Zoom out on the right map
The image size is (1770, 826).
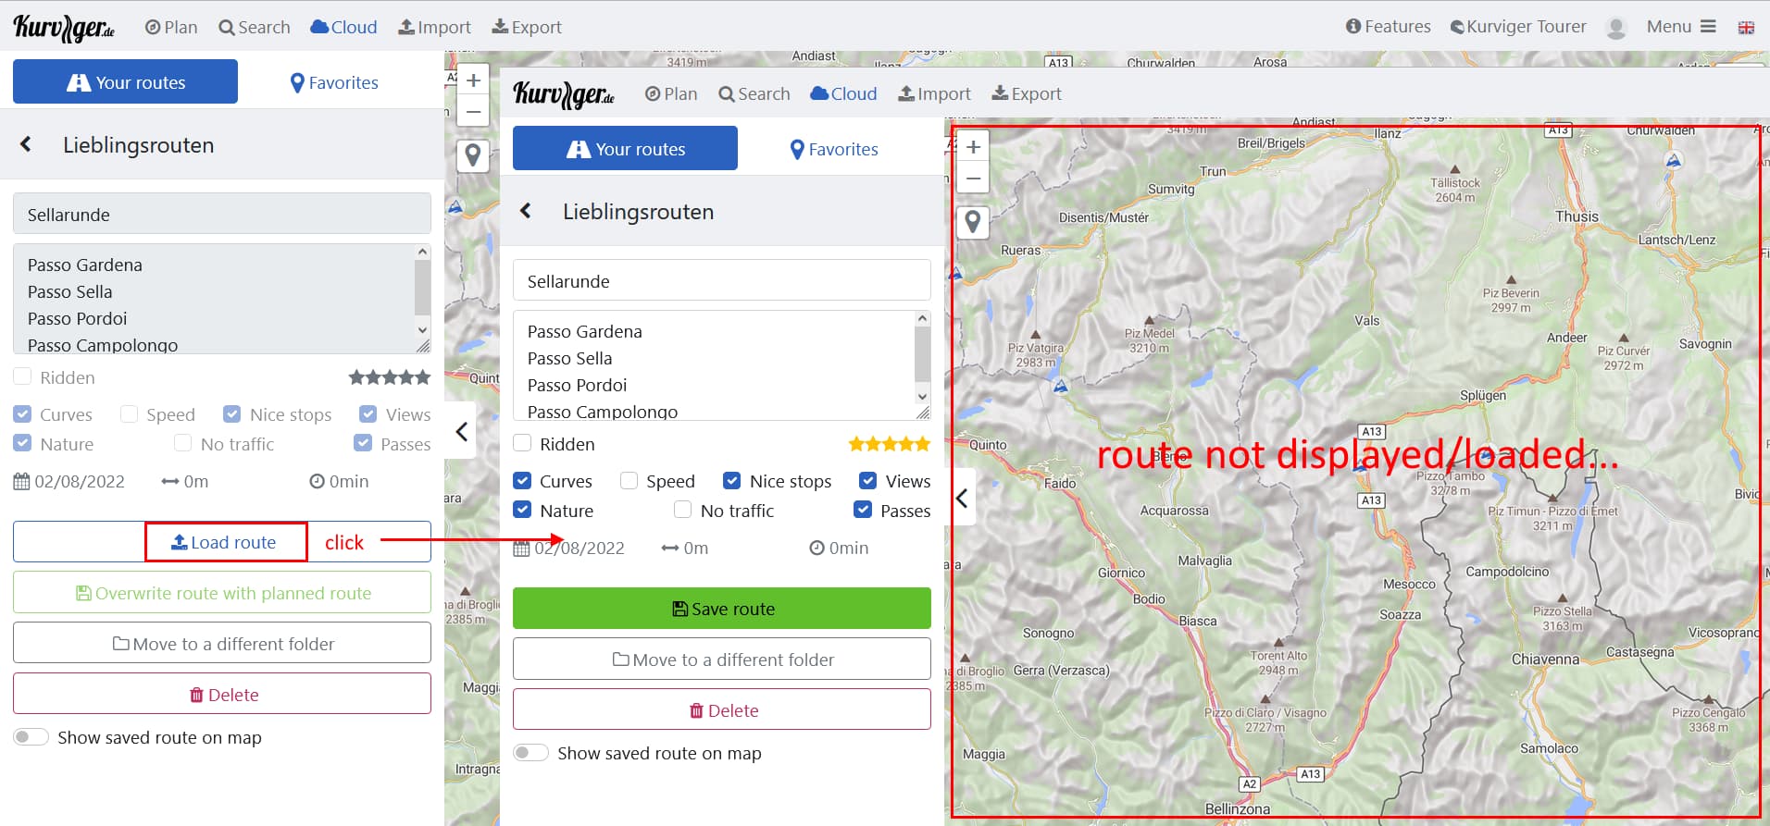click(x=973, y=179)
